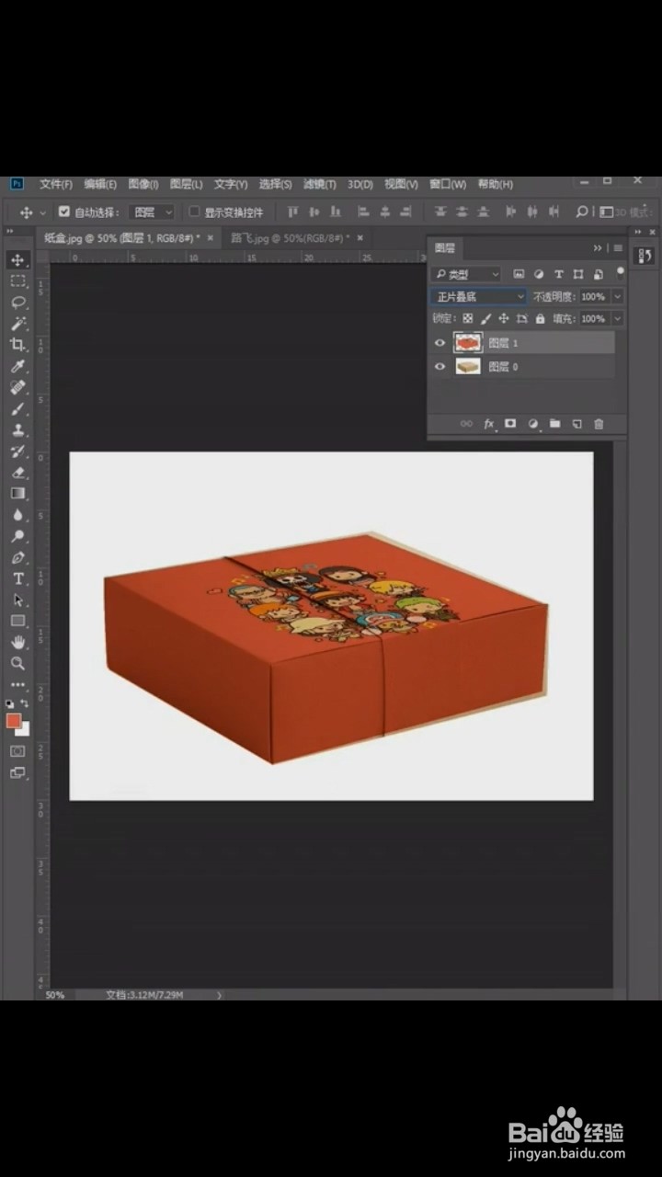This screenshot has height=1177, width=662.
Task: Toggle layer filtering switch
Action: (621, 271)
